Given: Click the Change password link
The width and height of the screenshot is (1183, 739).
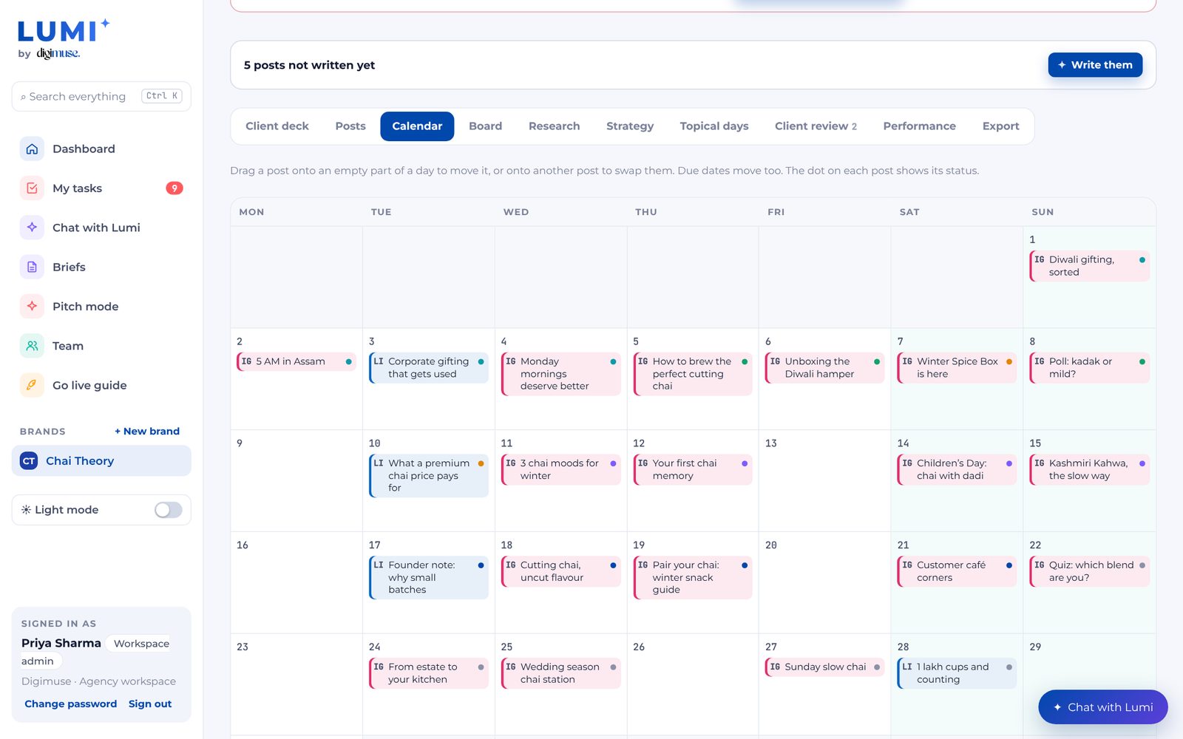Looking at the screenshot, I should point(71,704).
